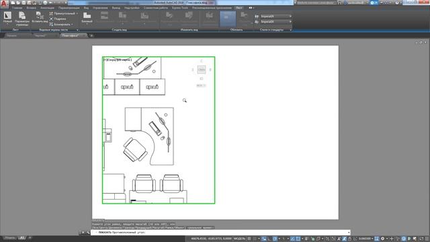The image size is (430, 242).
Task: Click the Базовый base view button
Action: tap(87, 17)
